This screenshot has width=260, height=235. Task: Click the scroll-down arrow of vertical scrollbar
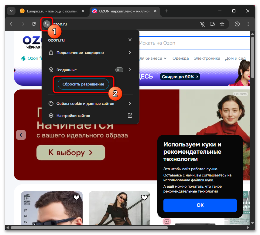pyautogui.click(x=252, y=223)
